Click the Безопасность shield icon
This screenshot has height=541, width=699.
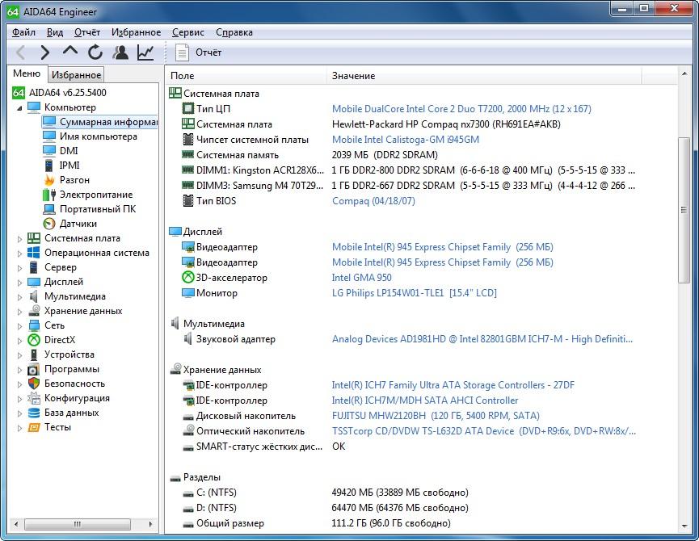click(33, 384)
